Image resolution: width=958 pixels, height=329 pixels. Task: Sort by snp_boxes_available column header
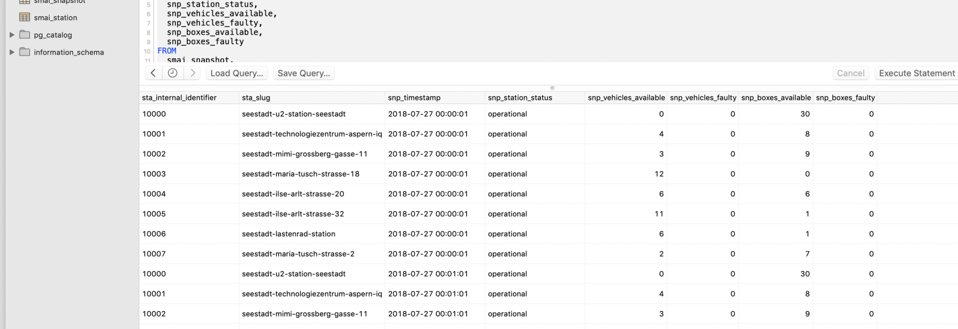[776, 98]
